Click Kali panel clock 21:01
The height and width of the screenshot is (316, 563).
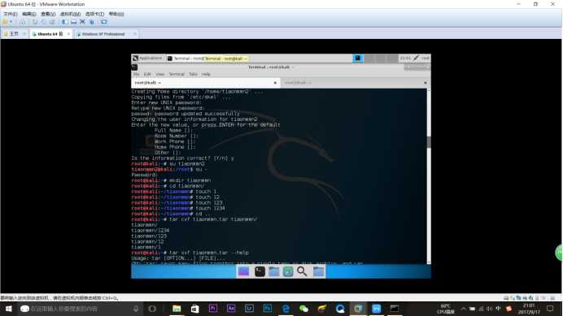coord(405,58)
